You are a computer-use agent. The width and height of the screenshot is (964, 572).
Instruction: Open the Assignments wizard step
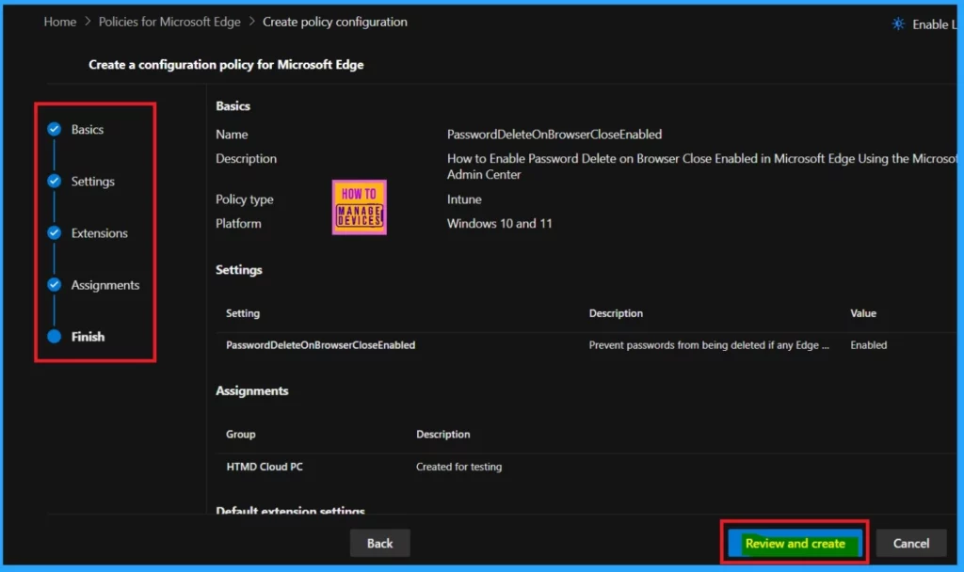105,285
